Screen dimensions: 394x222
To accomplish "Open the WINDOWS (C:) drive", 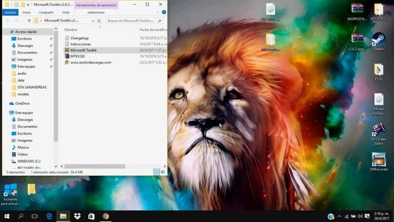I will (x=29, y=161).
